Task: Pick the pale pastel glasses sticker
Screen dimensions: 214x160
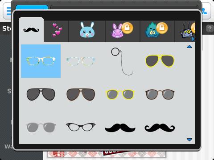Action: point(81,61)
